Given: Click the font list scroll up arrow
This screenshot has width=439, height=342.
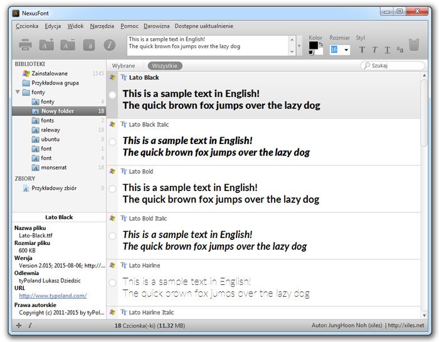Looking at the screenshot, I should coord(424,75).
